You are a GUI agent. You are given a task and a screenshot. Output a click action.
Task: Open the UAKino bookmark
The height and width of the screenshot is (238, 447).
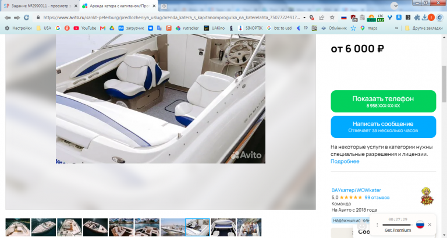(x=214, y=28)
